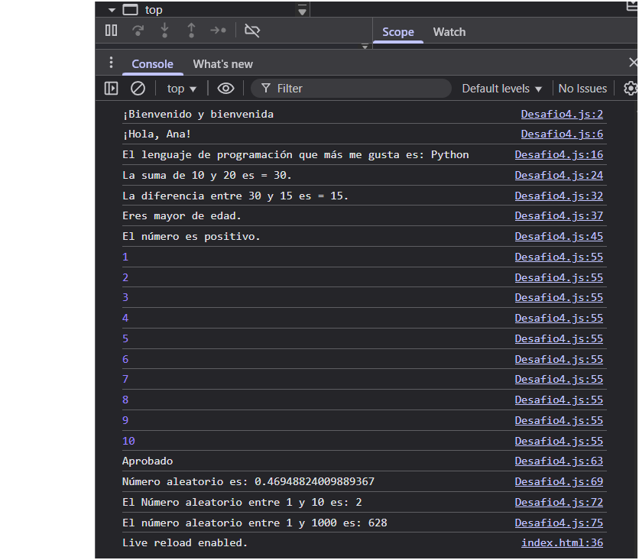Open Desafio4.js:75 source link

[x=559, y=523]
